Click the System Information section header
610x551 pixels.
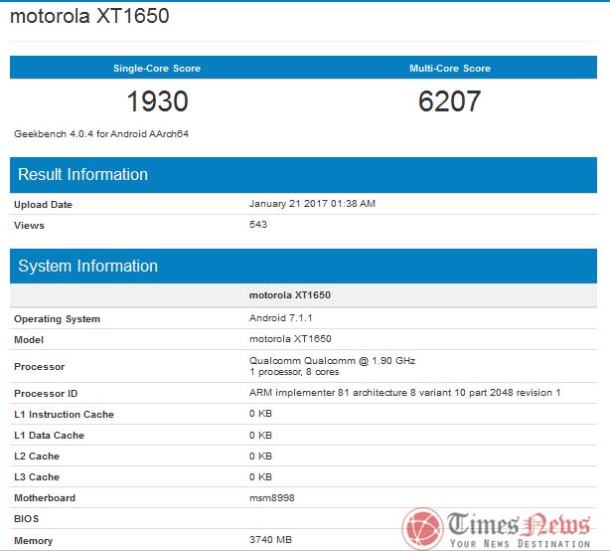[88, 266]
